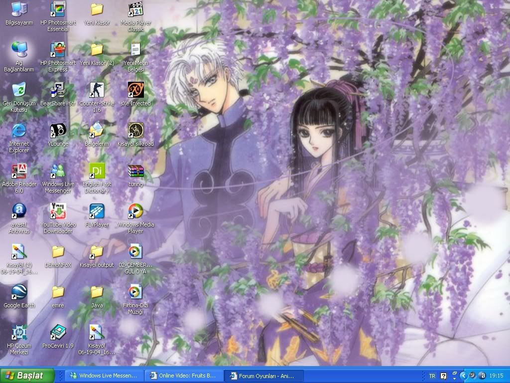Click the 19:15 taskbar clock
510x383 pixels.
pos(497,376)
